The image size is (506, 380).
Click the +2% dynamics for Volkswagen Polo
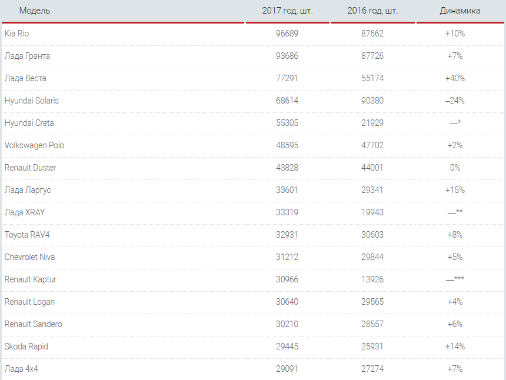[x=455, y=145]
